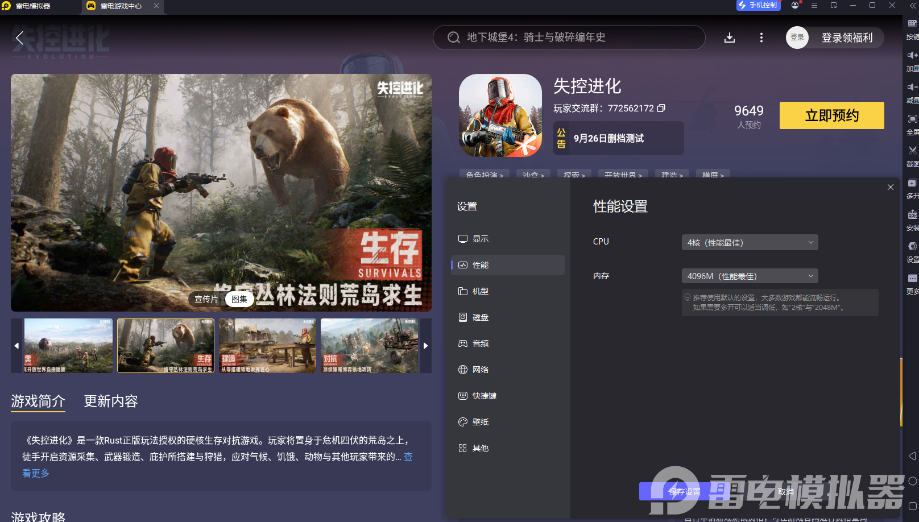The image size is (919, 522).
Task: Click 登录领福利
Action: [847, 38]
